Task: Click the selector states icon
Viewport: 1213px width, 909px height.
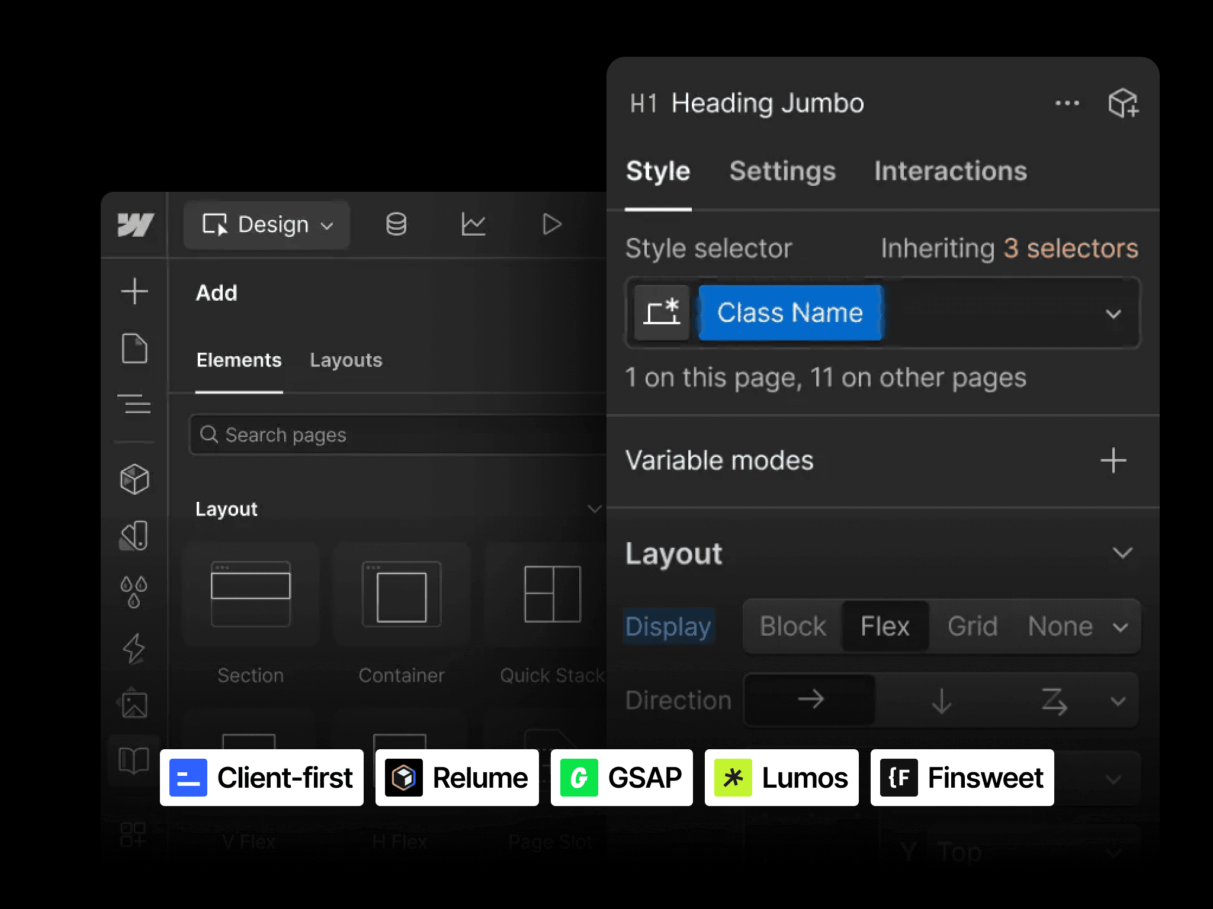Action: click(x=662, y=312)
